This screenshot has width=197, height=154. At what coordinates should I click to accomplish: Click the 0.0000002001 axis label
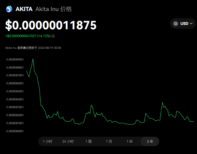click(15, 115)
